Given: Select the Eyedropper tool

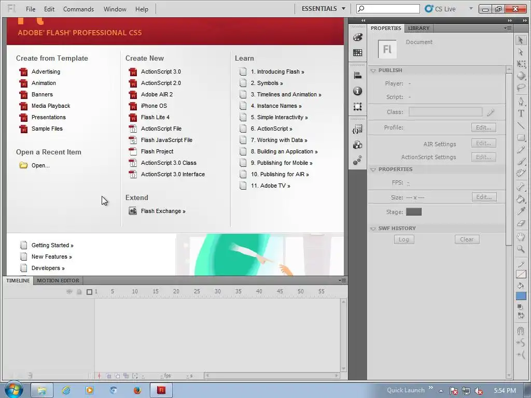Looking at the screenshot, I should [521, 211].
